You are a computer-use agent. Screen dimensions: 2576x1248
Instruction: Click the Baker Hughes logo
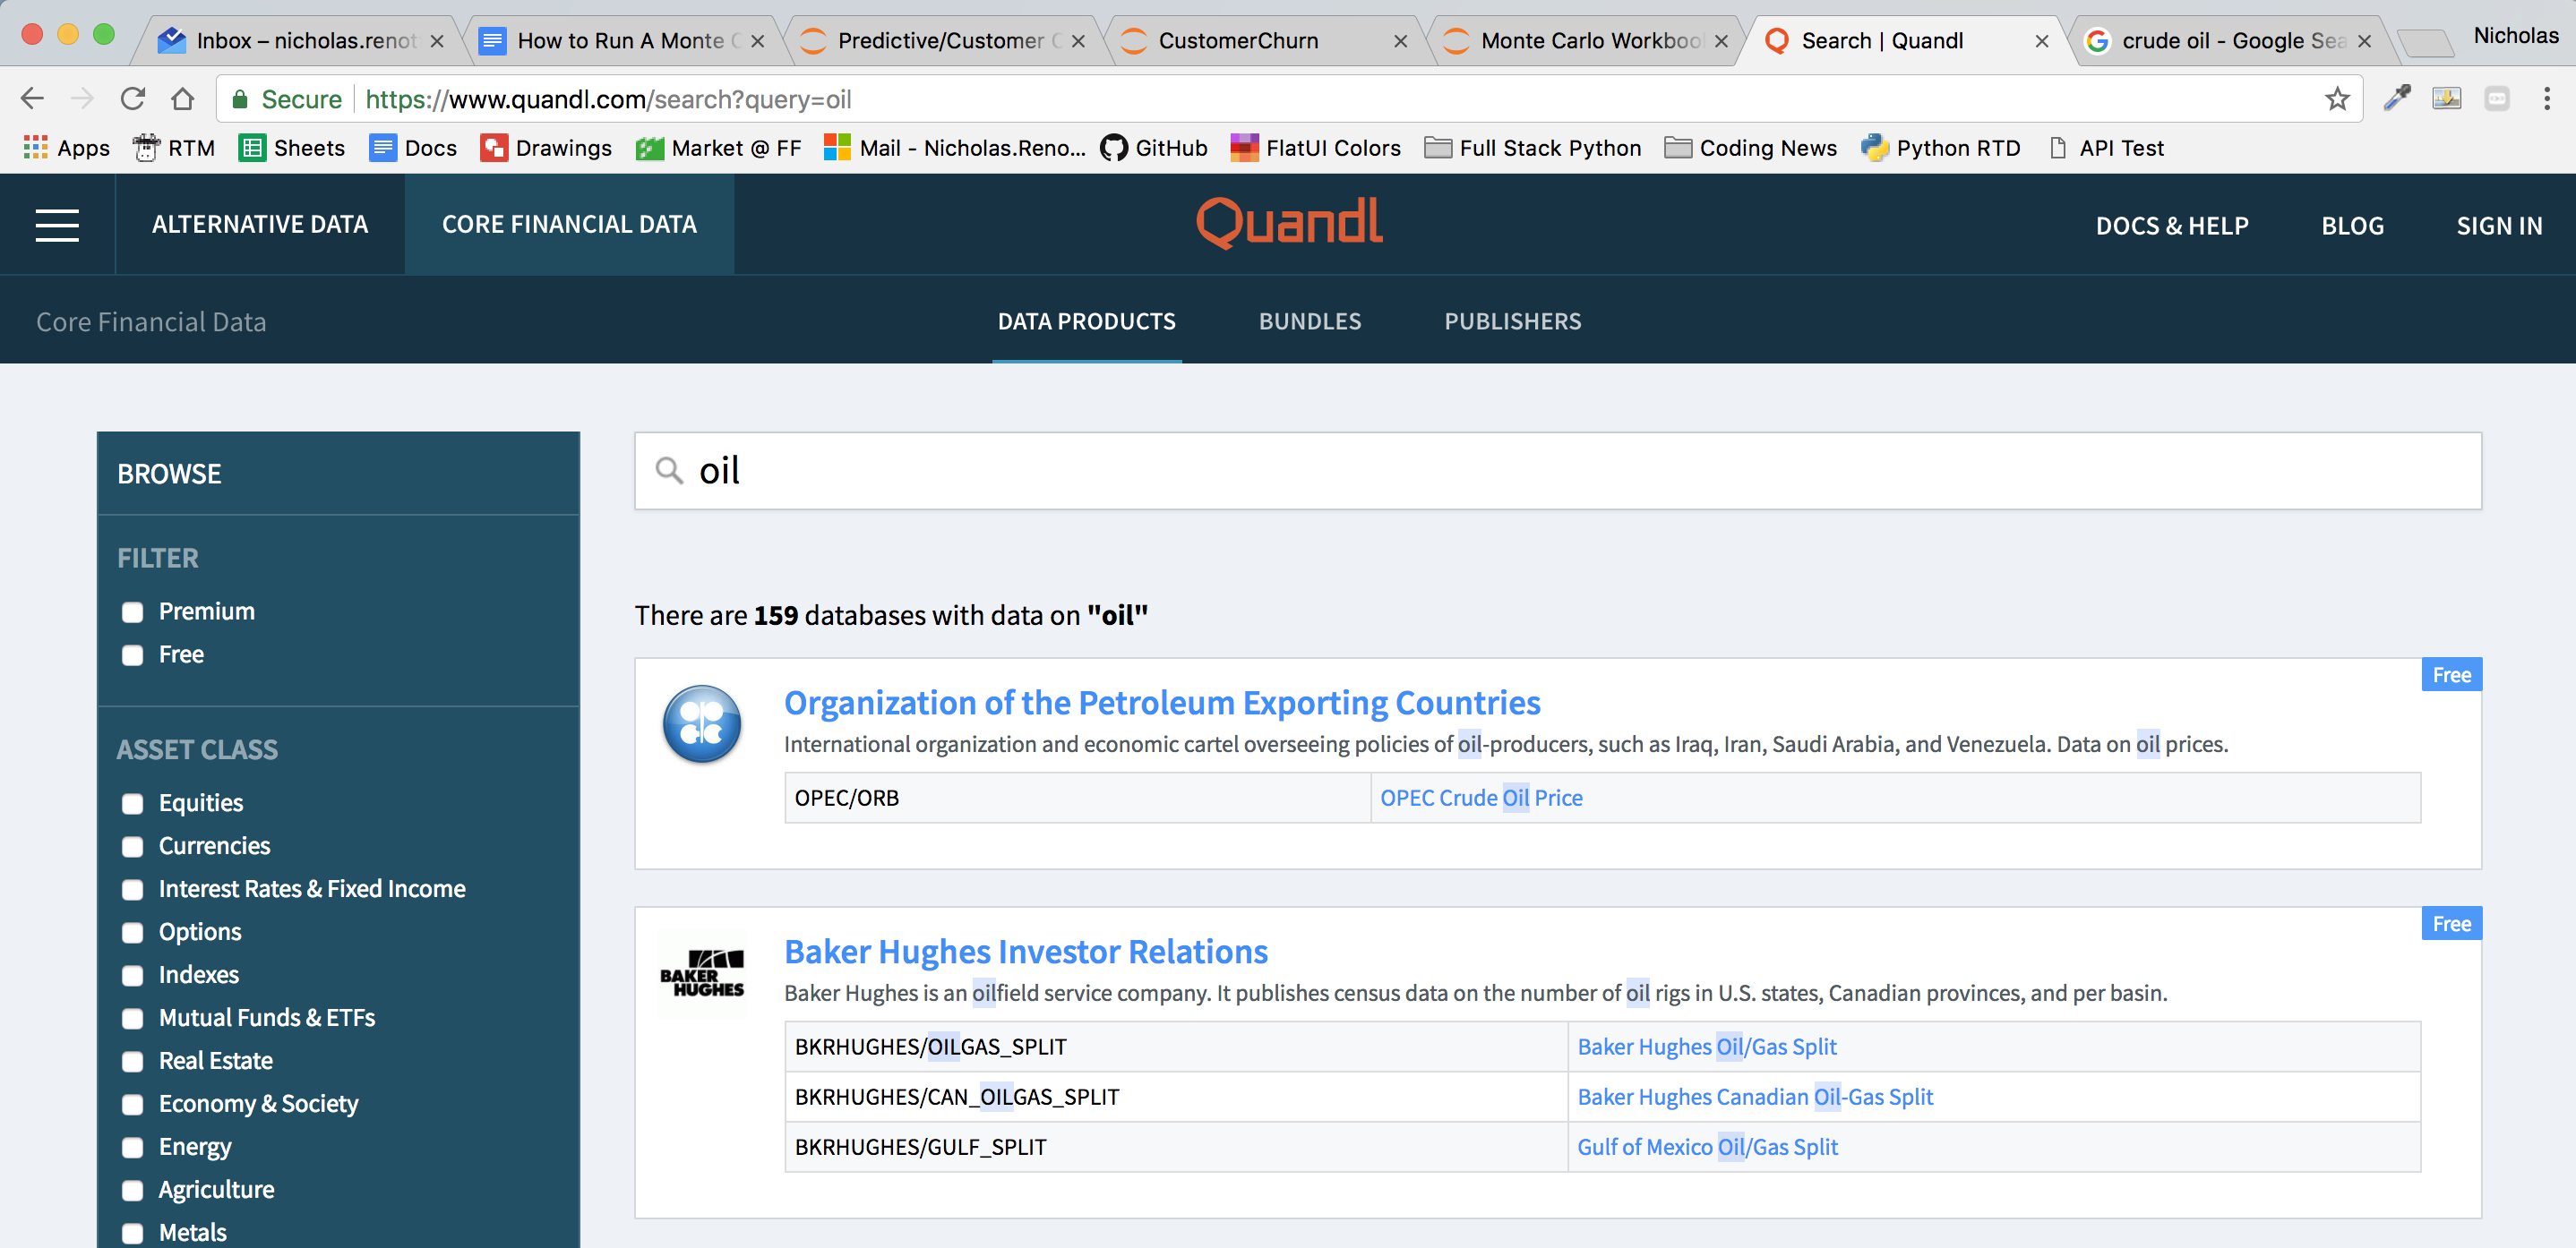click(x=702, y=973)
